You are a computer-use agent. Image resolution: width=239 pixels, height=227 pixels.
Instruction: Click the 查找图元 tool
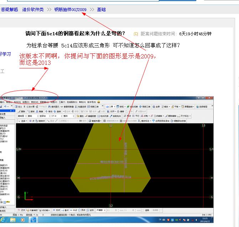pyautogui.click(x=53, y=107)
